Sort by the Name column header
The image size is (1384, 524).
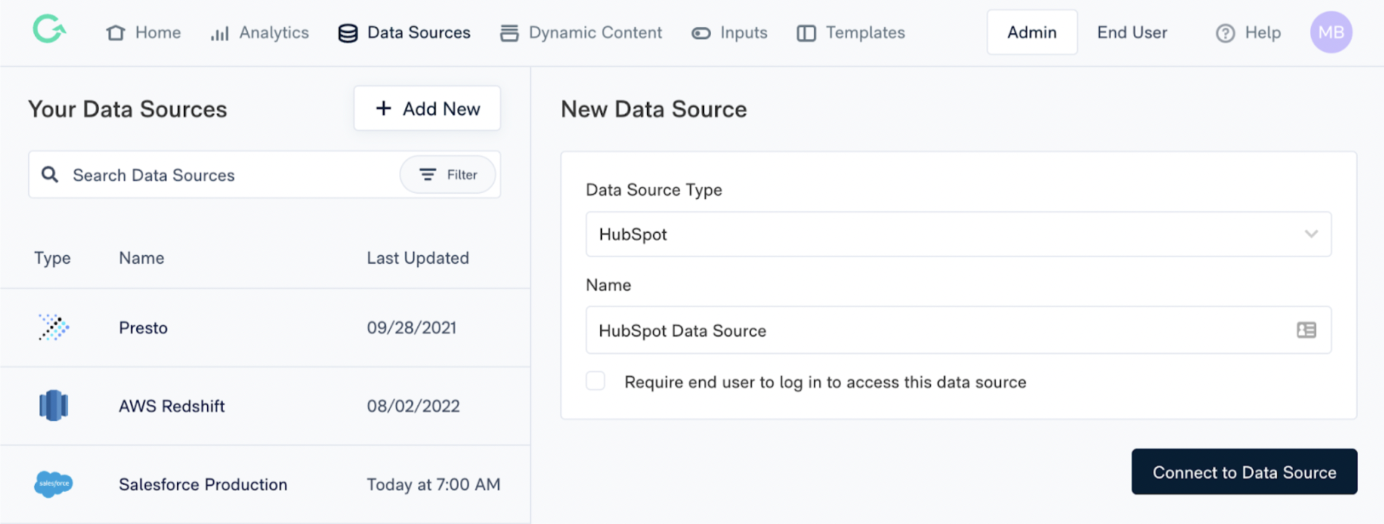click(x=142, y=258)
